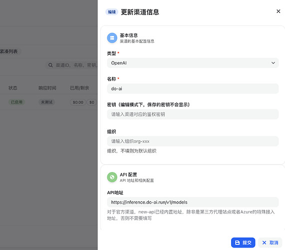Click the 编辑 tag badge

[112, 12]
